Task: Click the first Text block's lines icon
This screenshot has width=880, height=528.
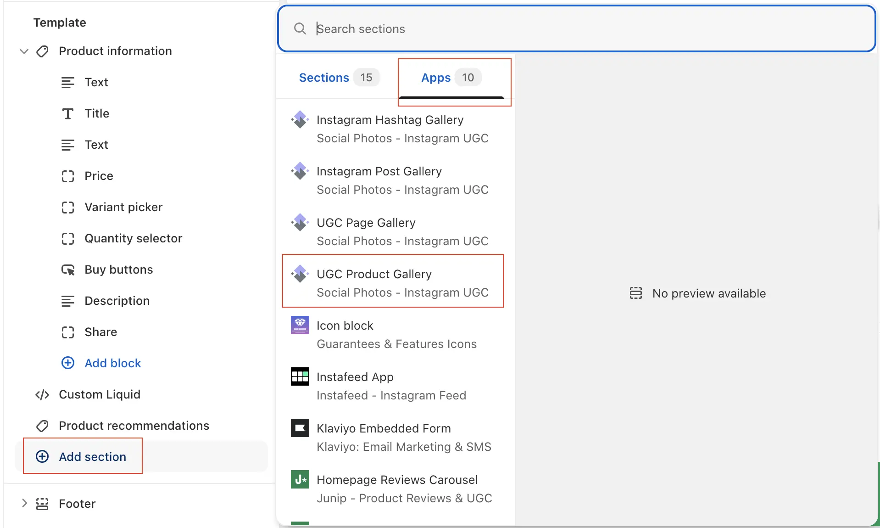Action: click(68, 83)
